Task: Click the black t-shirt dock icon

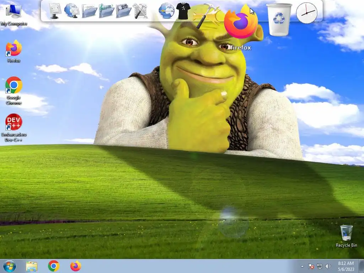Action: tap(183, 11)
